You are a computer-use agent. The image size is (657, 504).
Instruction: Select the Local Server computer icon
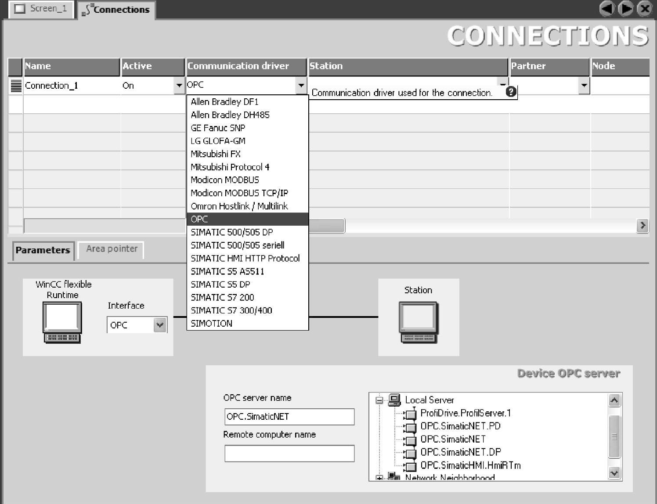point(394,400)
